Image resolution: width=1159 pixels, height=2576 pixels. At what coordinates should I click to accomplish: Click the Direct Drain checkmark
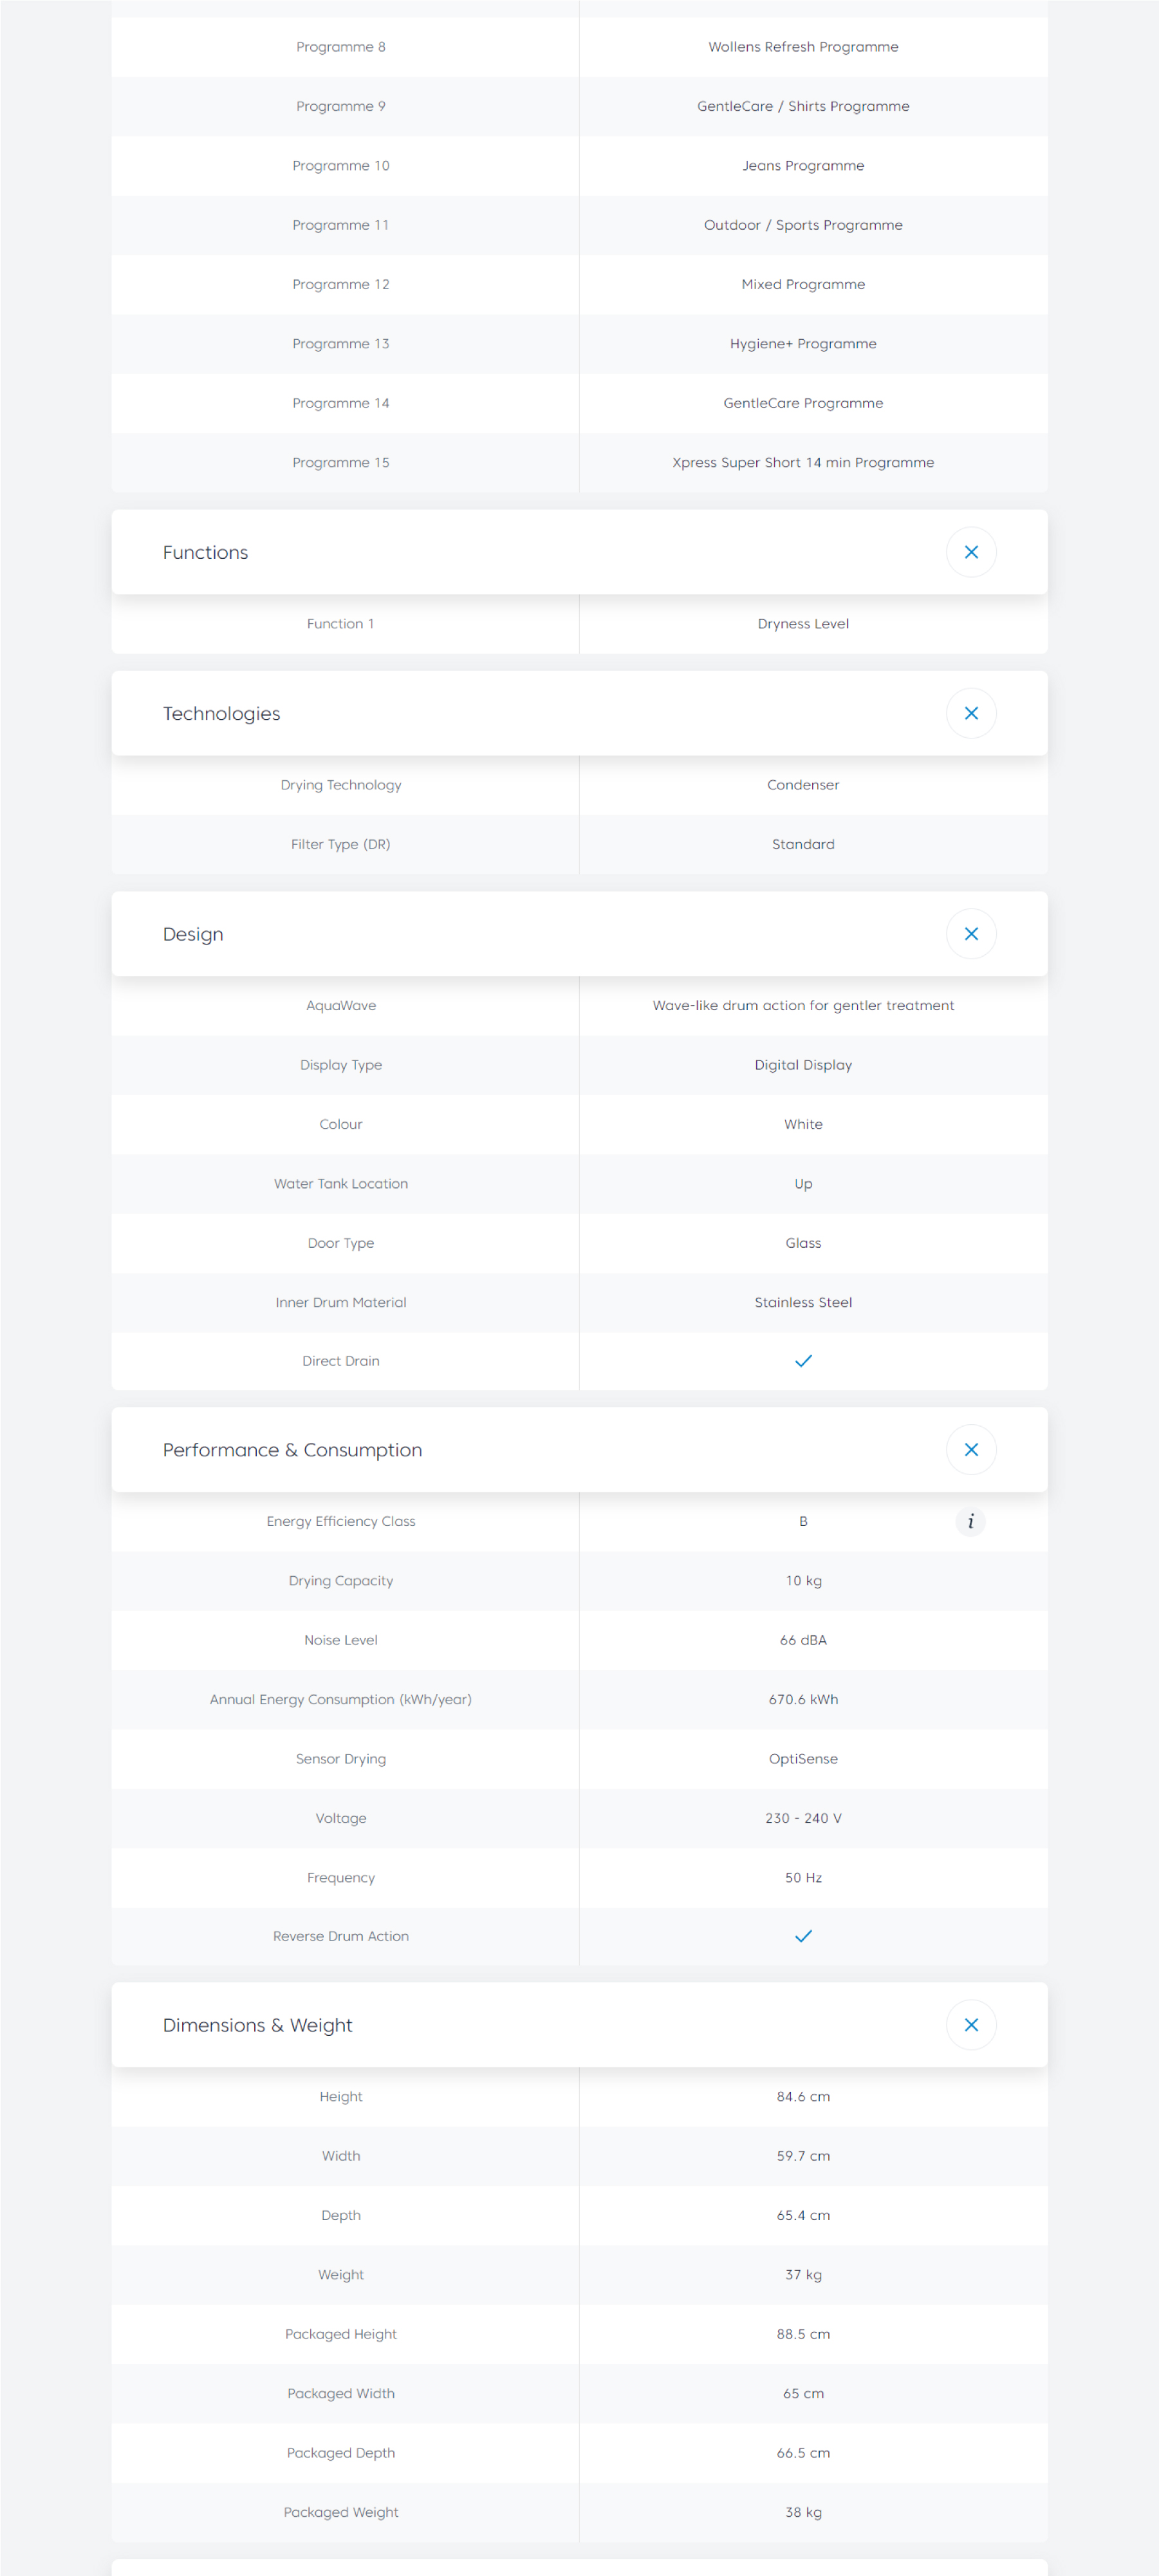point(803,1361)
